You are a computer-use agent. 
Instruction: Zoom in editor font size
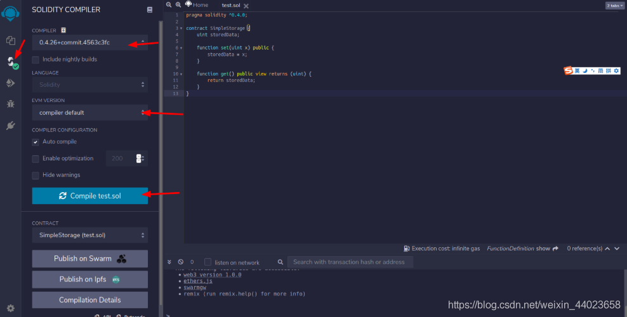point(178,5)
